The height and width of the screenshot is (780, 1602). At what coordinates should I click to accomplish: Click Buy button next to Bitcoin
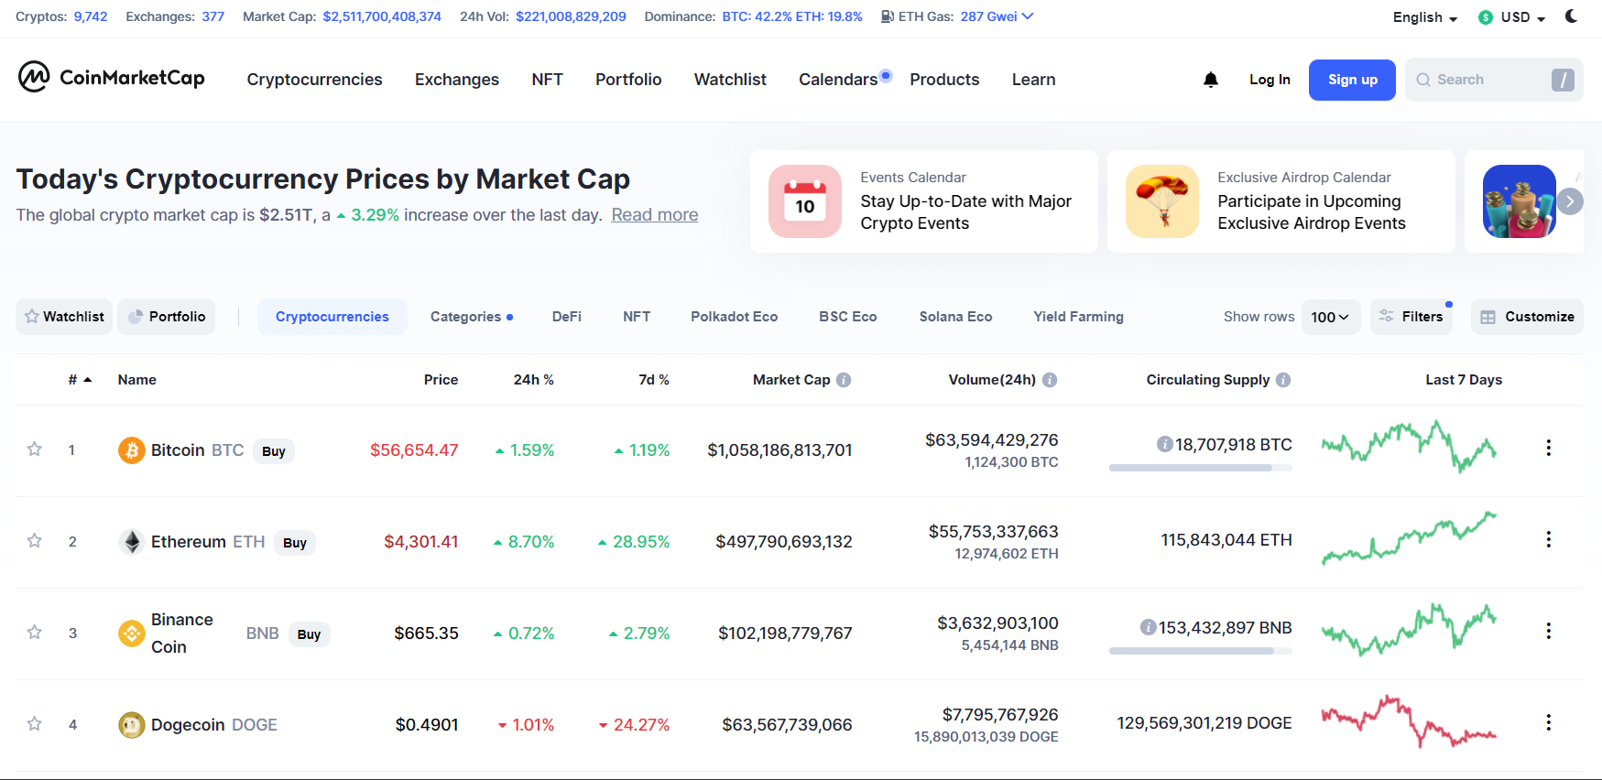click(274, 451)
